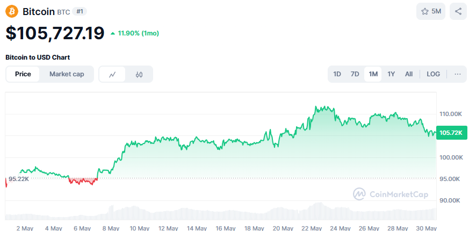469x231 pixels.
Task: Click the 2 May date label
Action: 25,228
